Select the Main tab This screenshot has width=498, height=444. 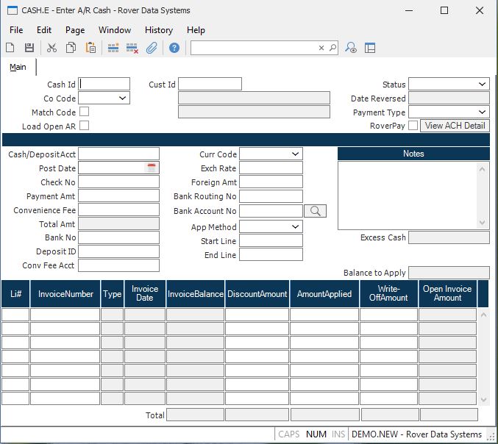[18, 68]
